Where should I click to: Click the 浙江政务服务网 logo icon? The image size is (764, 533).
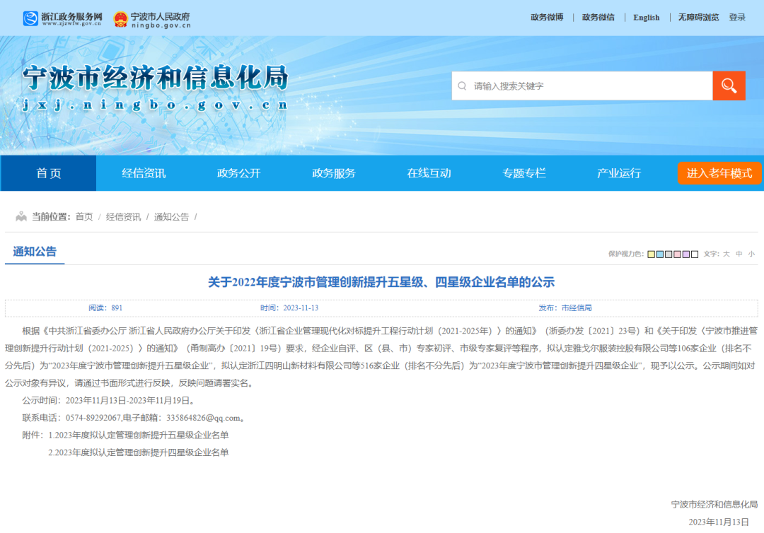tap(30, 17)
